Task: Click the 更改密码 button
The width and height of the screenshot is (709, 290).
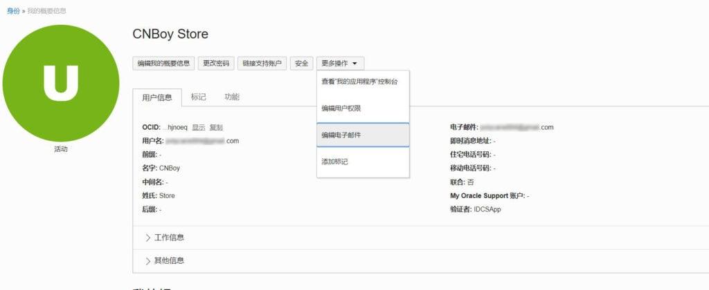Action: [216, 64]
